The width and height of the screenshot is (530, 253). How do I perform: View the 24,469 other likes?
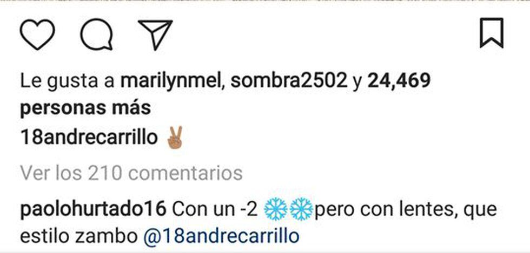pos(399,81)
